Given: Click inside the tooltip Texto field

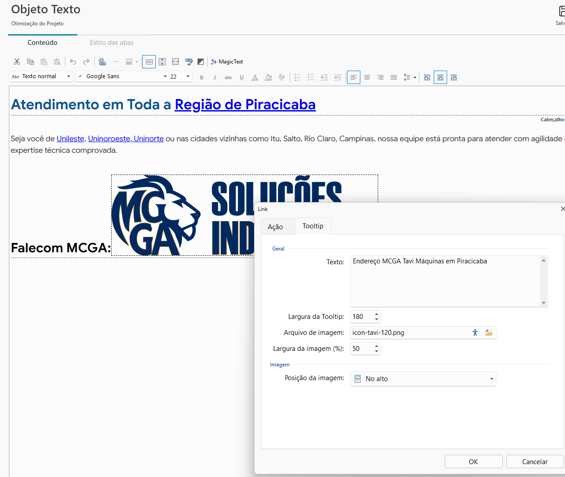Looking at the screenshot, I should tap(445, 280).
